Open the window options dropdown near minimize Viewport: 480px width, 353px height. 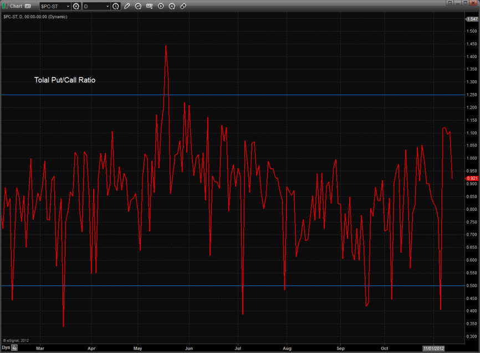(x=451, y=3)
